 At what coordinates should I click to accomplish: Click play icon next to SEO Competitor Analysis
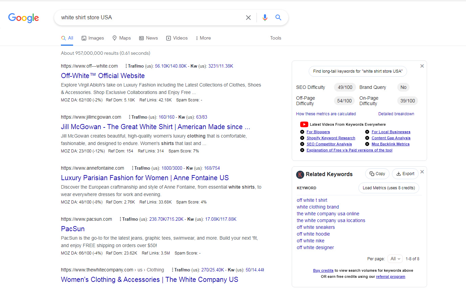coord(302,144)
